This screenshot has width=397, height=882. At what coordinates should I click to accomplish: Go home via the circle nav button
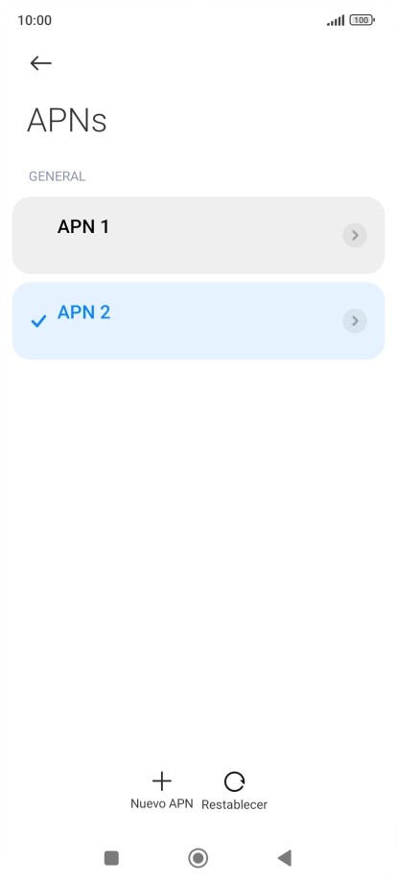coord(198,858)
